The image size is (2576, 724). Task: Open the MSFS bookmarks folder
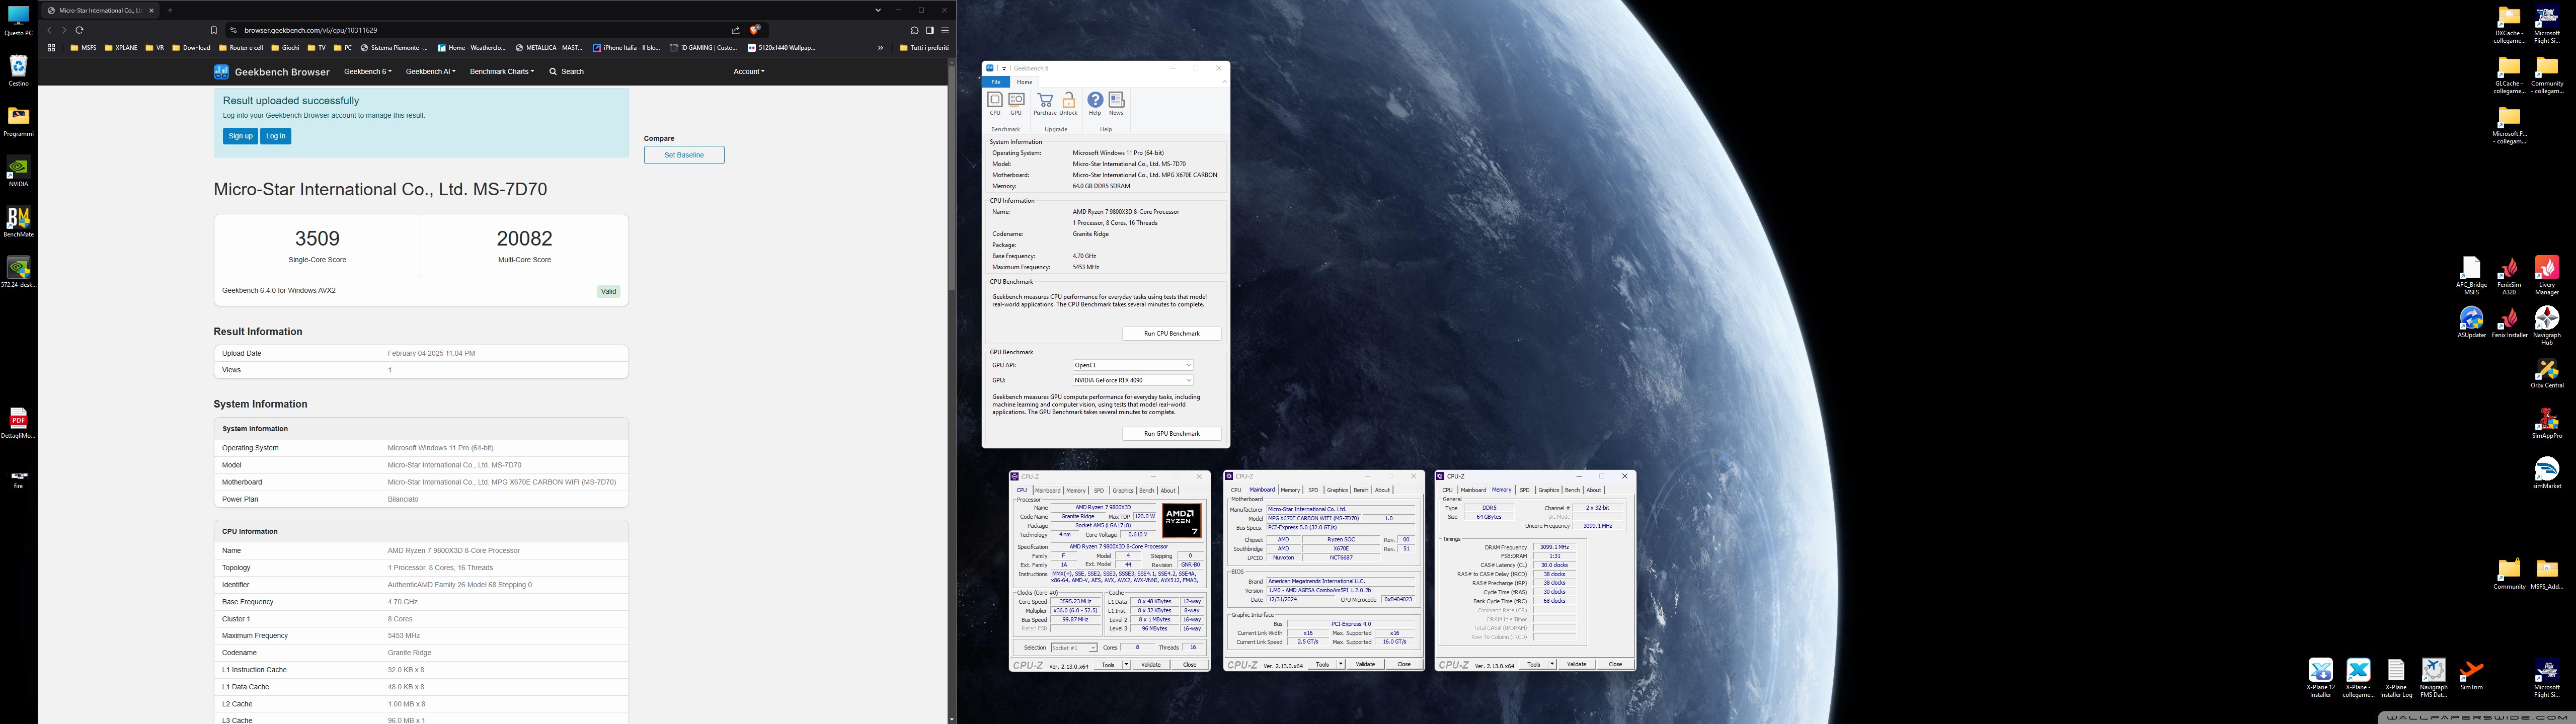point(84,47)
